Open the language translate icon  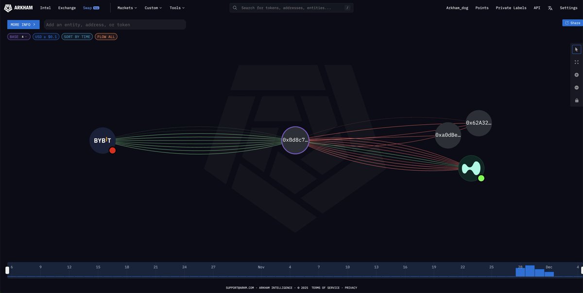click(x=550, y=8)
